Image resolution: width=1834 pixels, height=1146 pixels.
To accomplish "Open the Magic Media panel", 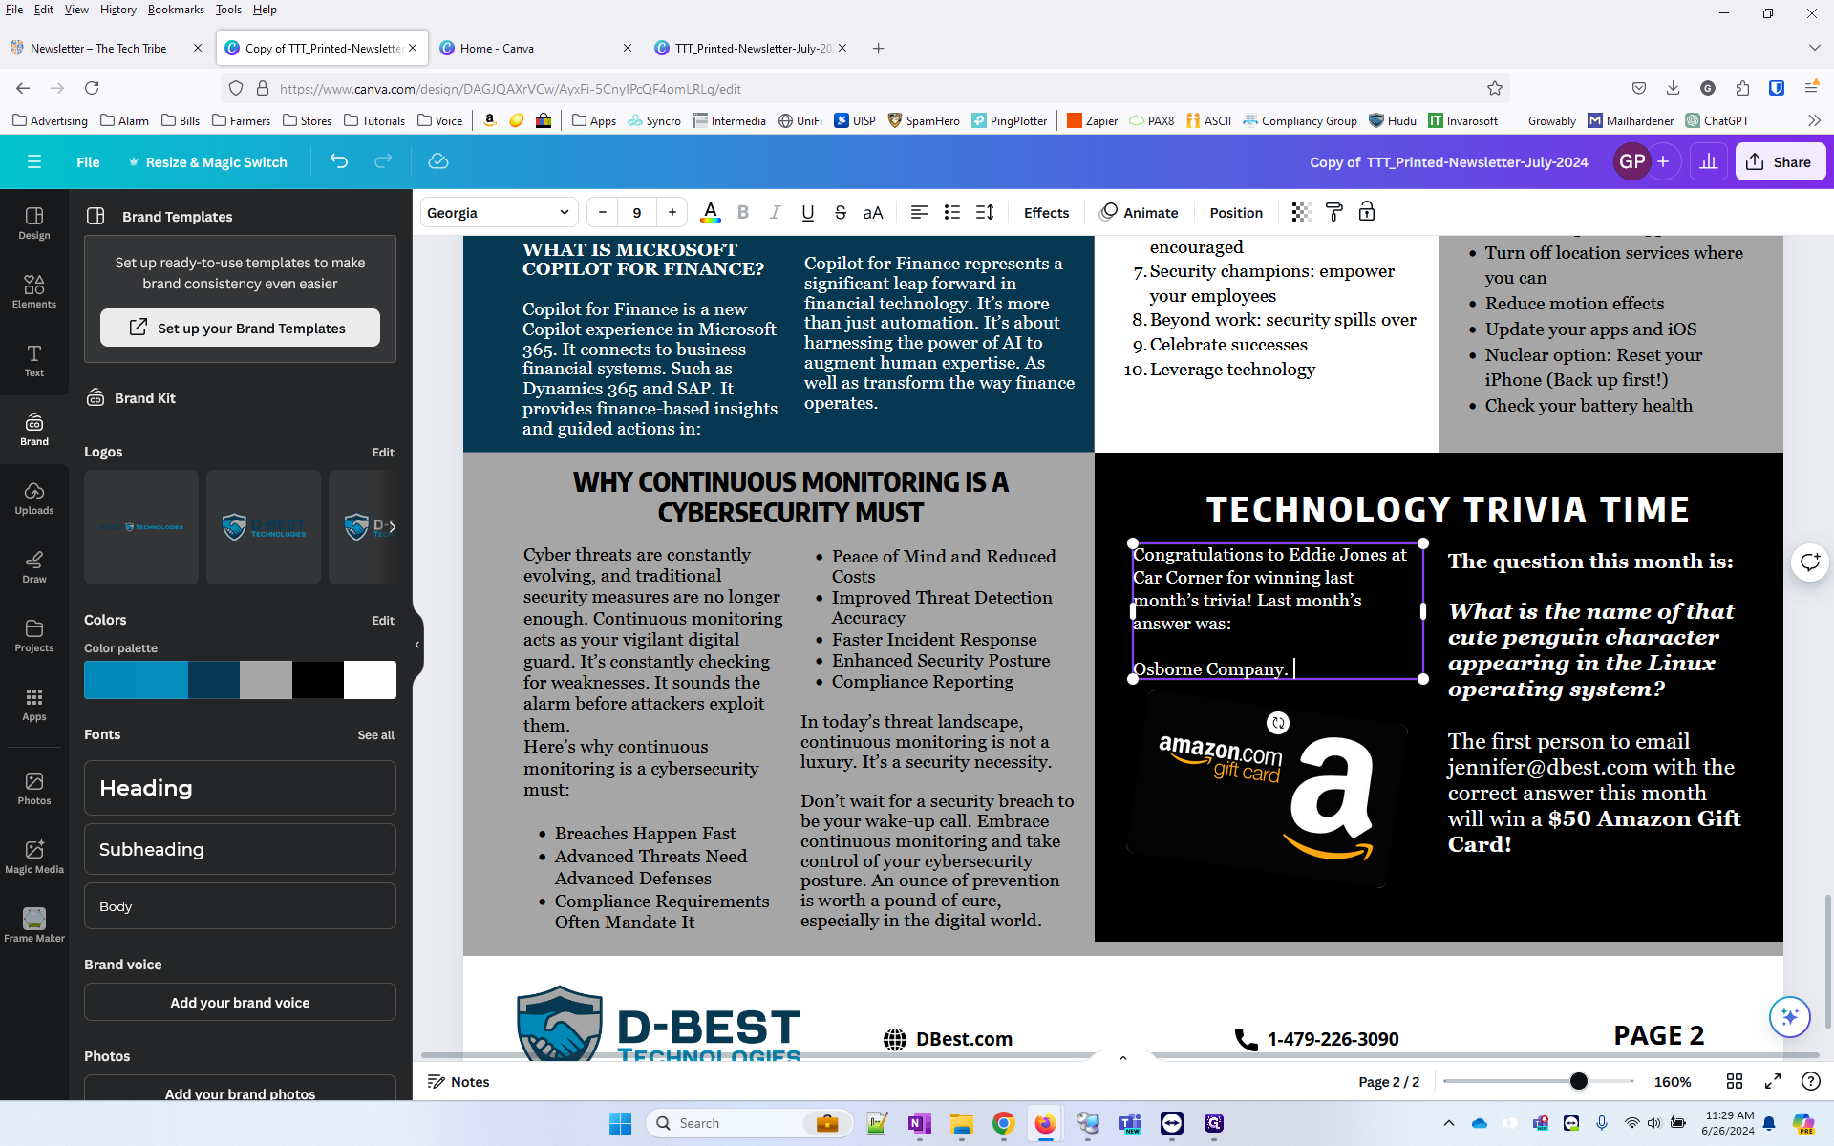I will pyautogui.click(x=34, y=857).
